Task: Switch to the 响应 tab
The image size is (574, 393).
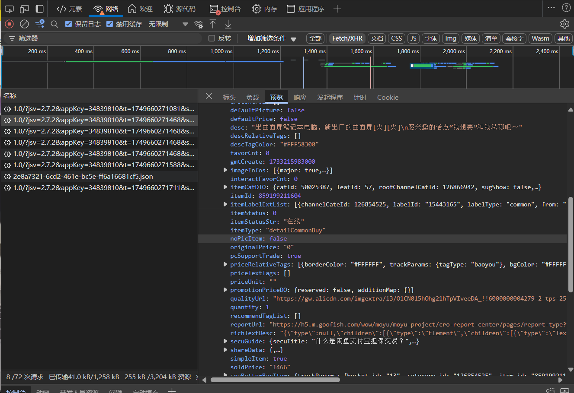Action: coord(300,98)
